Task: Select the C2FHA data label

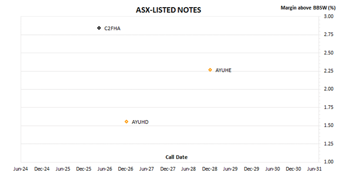Action: coord(112,28)
